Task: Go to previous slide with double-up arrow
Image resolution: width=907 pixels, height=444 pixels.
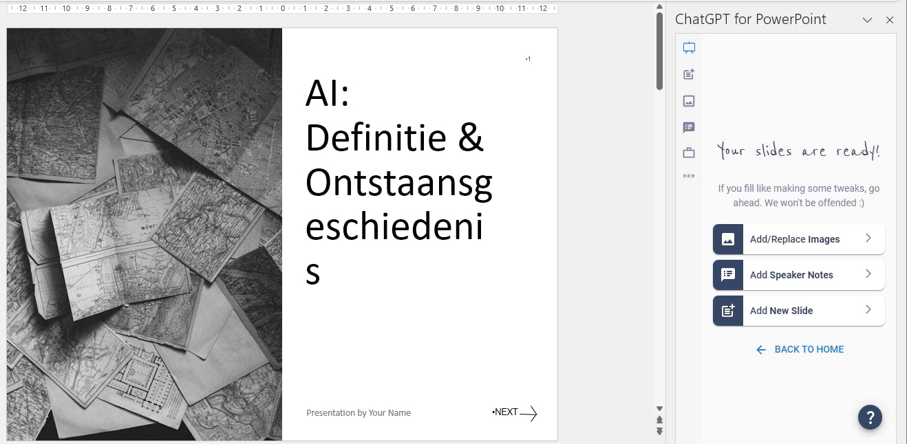Action: point(659,420)
